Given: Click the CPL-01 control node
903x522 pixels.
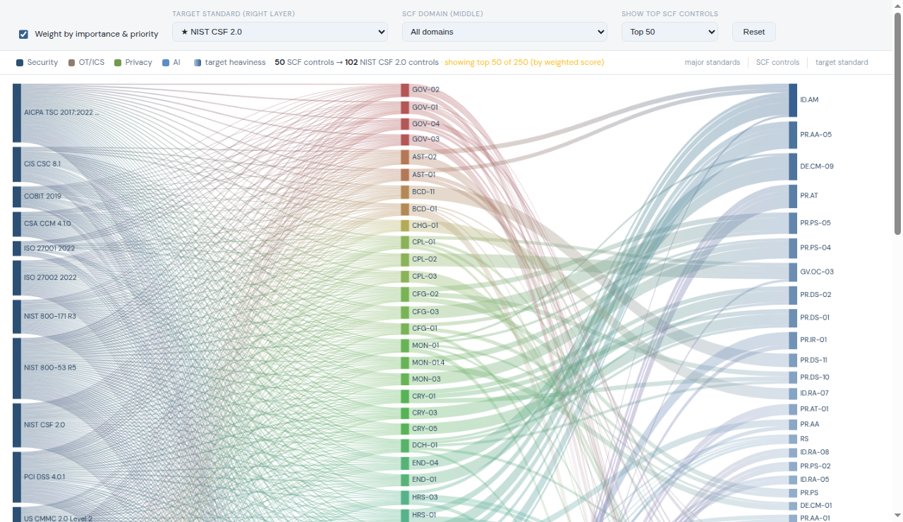Looking at the screenshot, I should click(405, 242).
